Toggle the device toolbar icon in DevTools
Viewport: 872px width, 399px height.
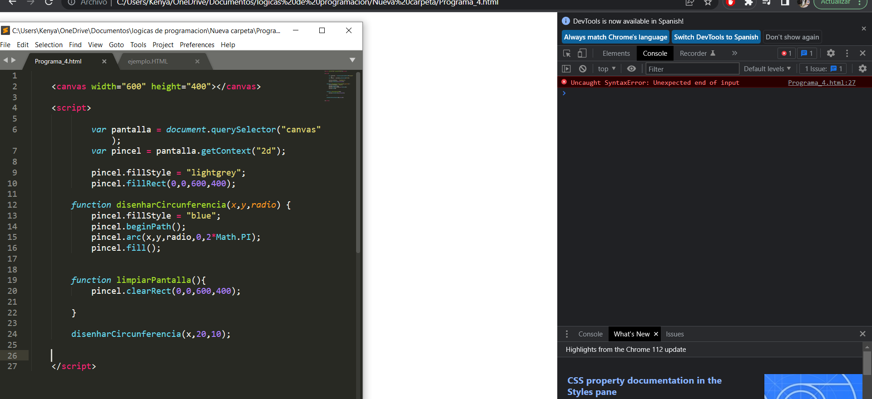click(582, 54)
